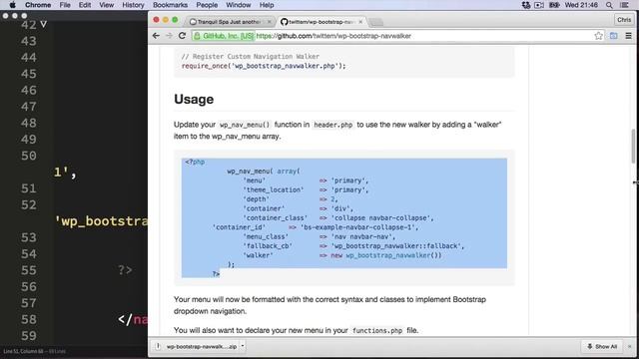Open the History menu
This screenshot has height=359, width=639.
[x=133, y=5]
